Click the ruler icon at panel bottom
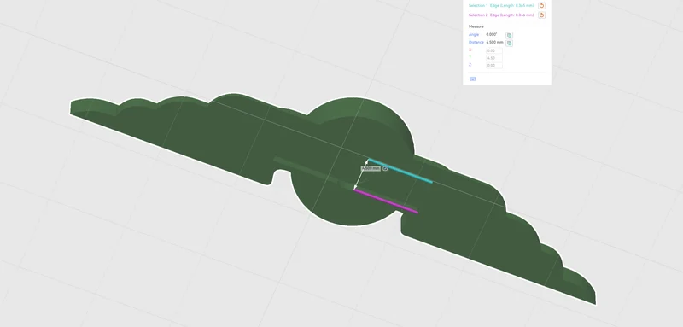The image size is (683, 327). click(x=473, y=79)
